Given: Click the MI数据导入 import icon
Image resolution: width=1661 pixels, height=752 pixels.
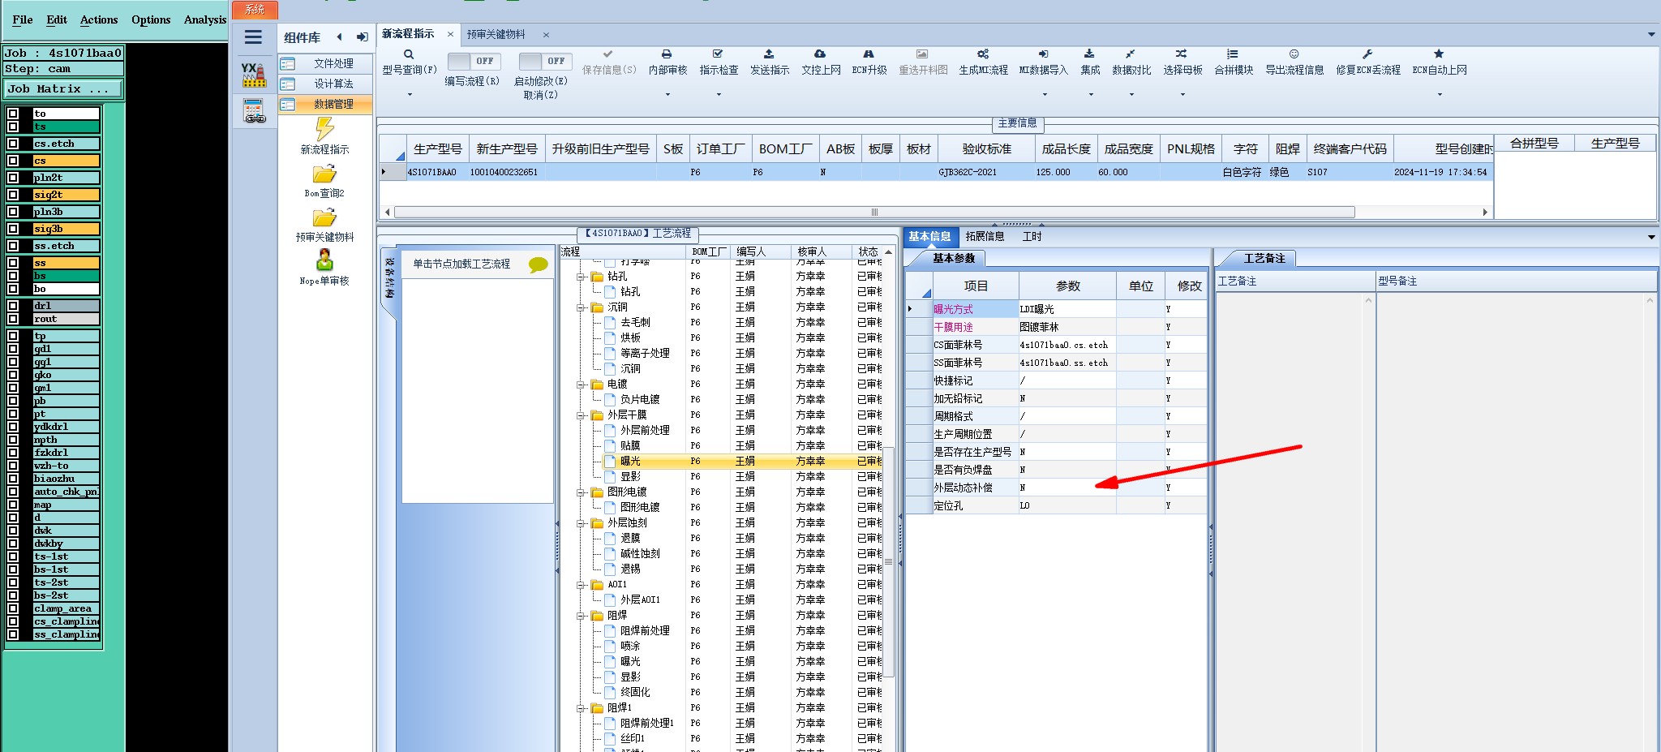Looking at the screenshot, I should pos(1044,54).
